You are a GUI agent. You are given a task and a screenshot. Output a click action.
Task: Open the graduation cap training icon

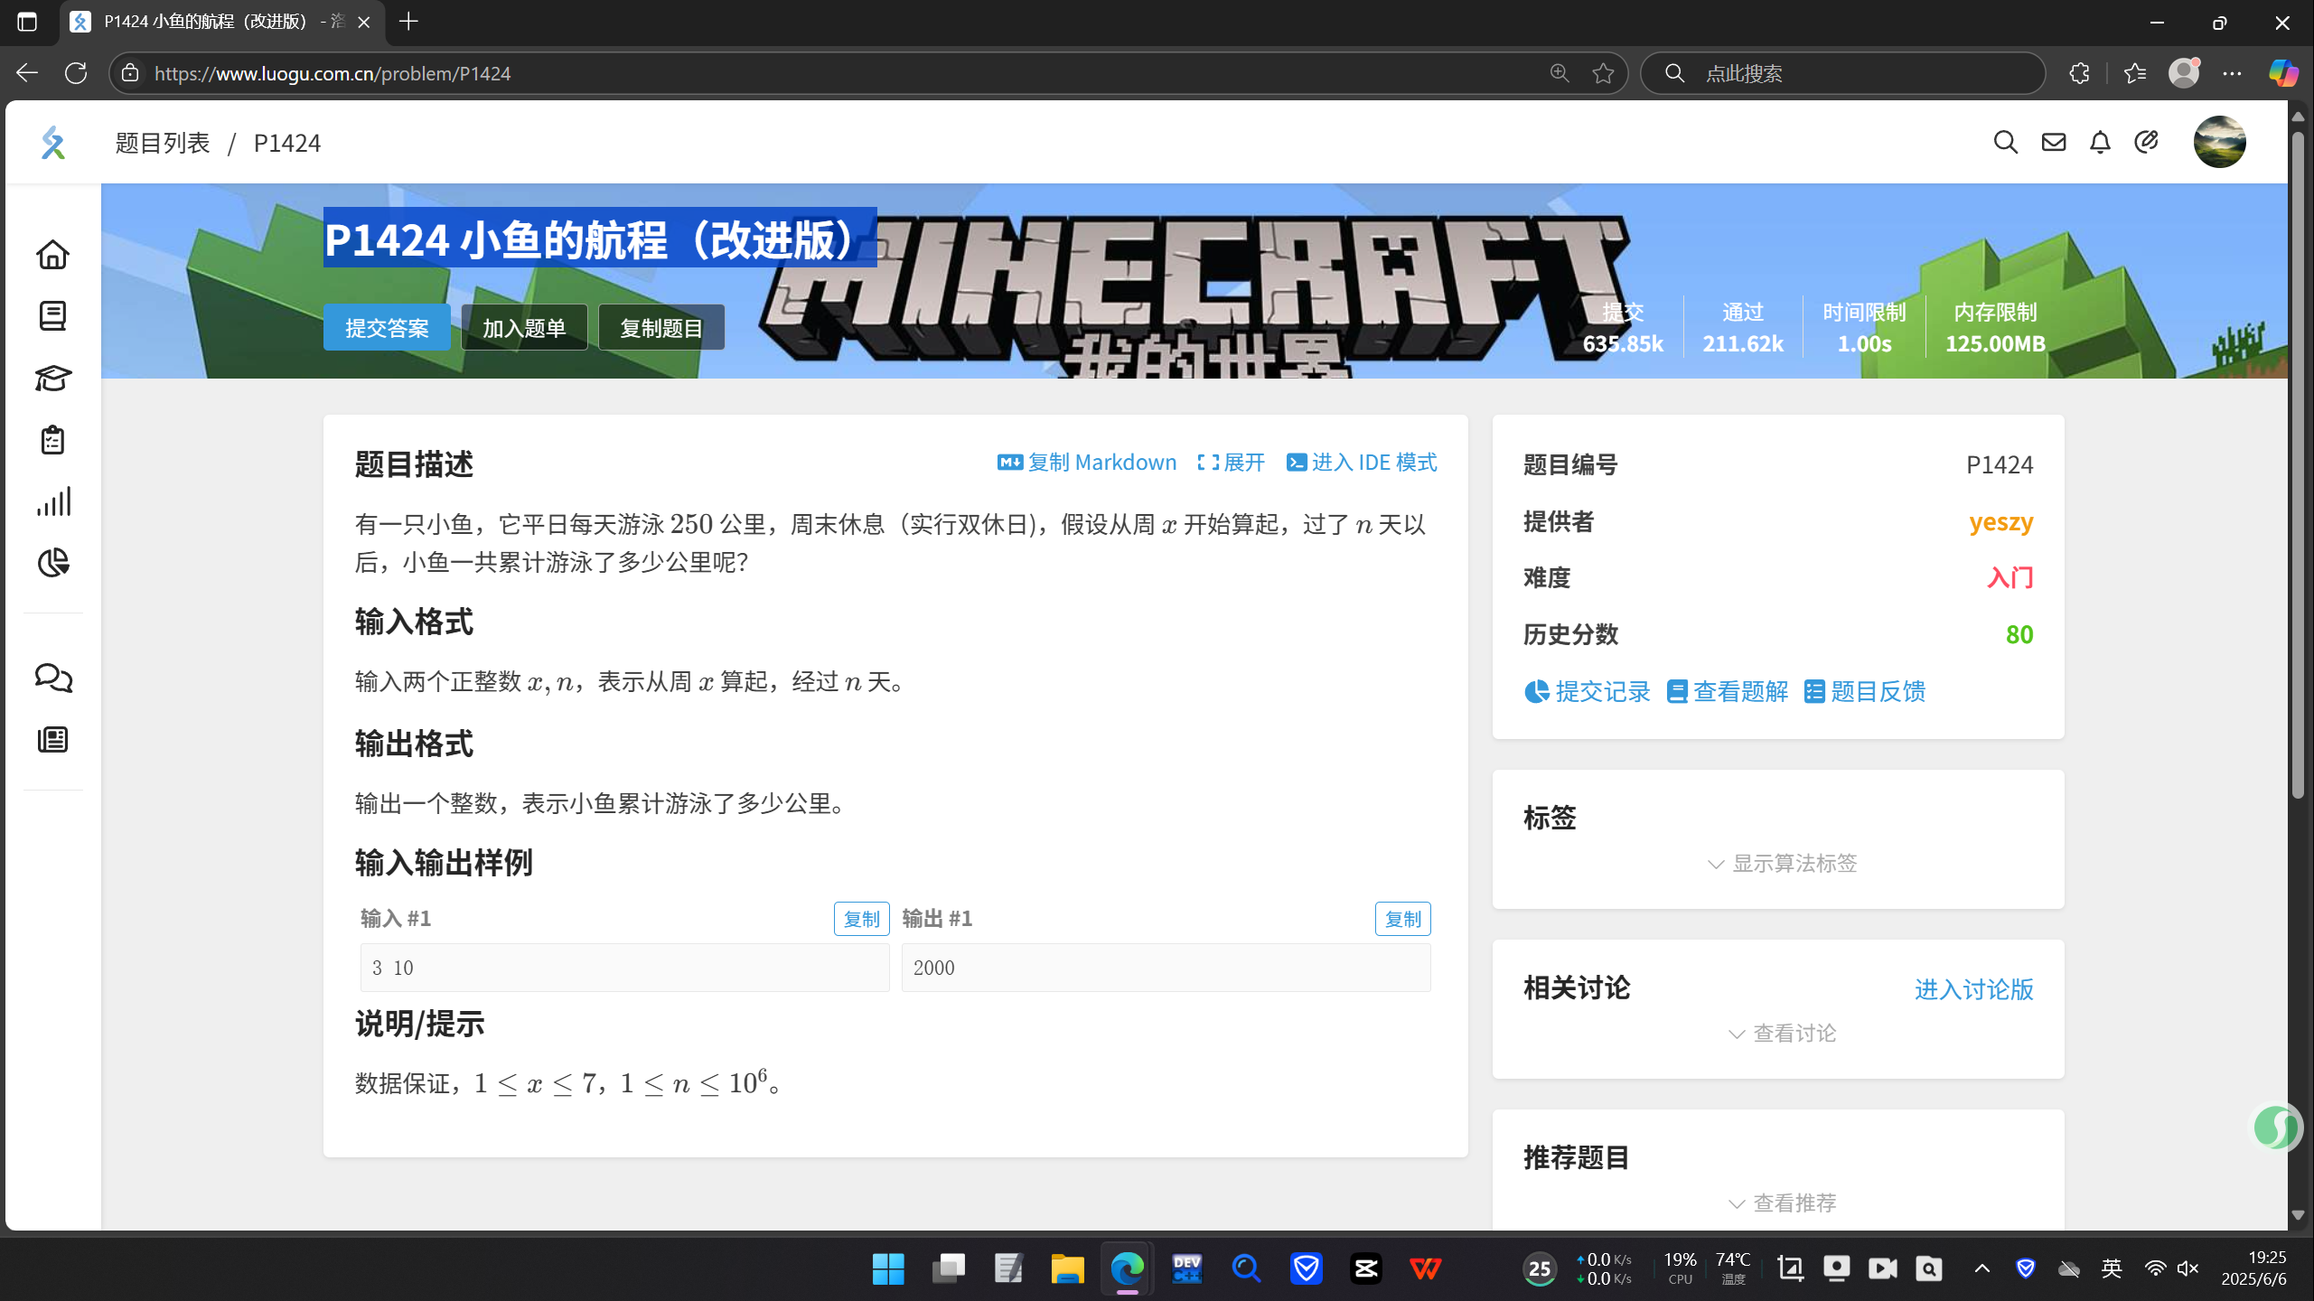click(52, 378)
